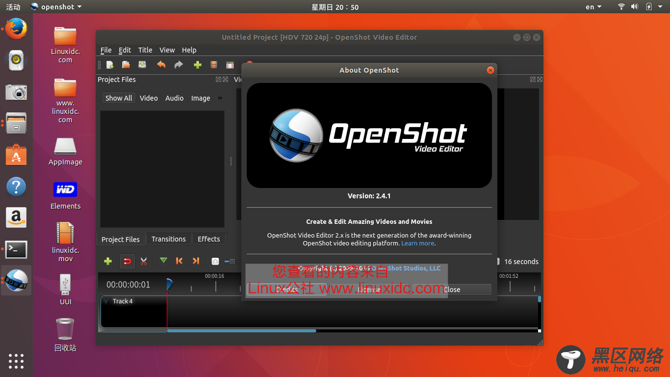Open the OpenShot Studios, LLC link
670x377 pixels.
[406, 268]
